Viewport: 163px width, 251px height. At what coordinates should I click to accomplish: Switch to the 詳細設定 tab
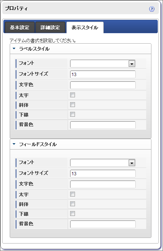(x=50, y=27)
